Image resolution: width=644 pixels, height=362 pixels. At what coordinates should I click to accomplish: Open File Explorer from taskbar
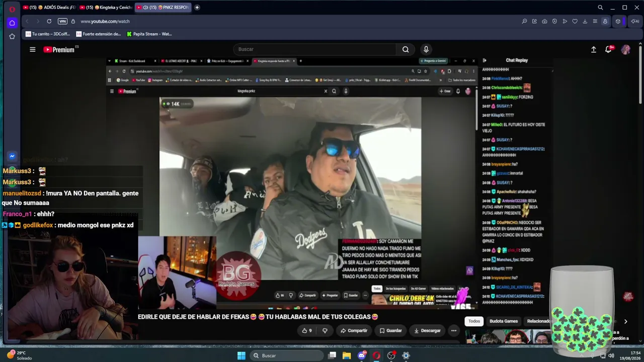click(x=347, y=355)
